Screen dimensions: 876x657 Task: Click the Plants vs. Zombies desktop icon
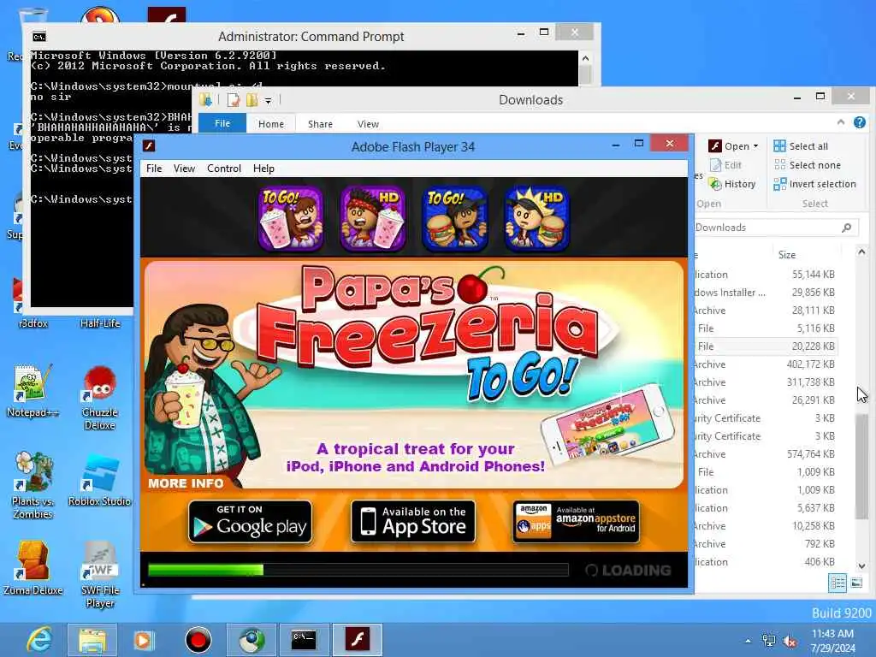[33, 486]
